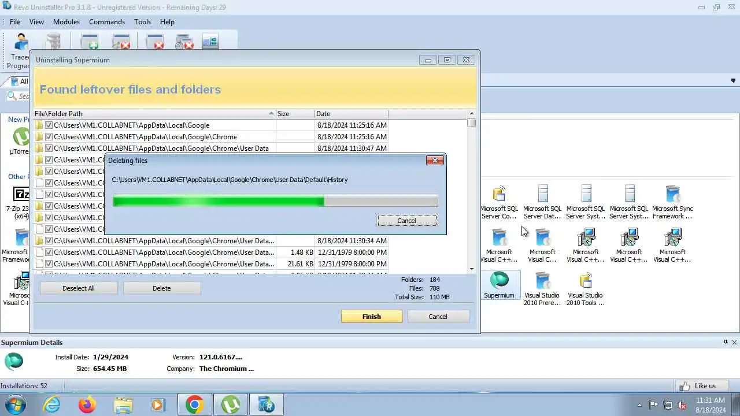Viewport: 740px width, 416px height.
Task: Open Internet Explorer from the taskbar
Action: coord(52,405)
